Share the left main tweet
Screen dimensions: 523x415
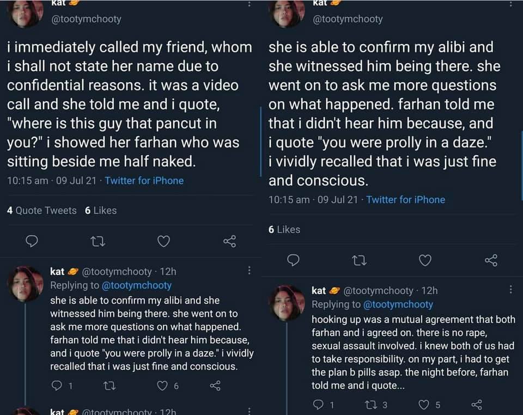(229, 241)
